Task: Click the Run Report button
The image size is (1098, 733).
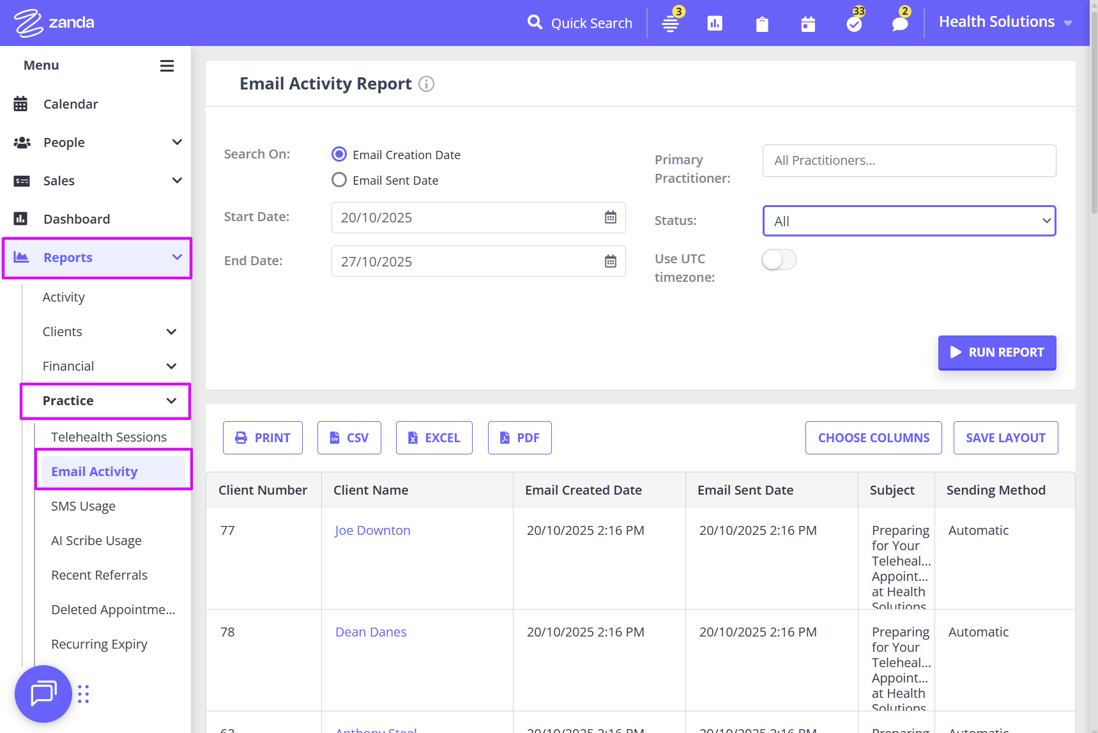Action: [x=996, y=353]
